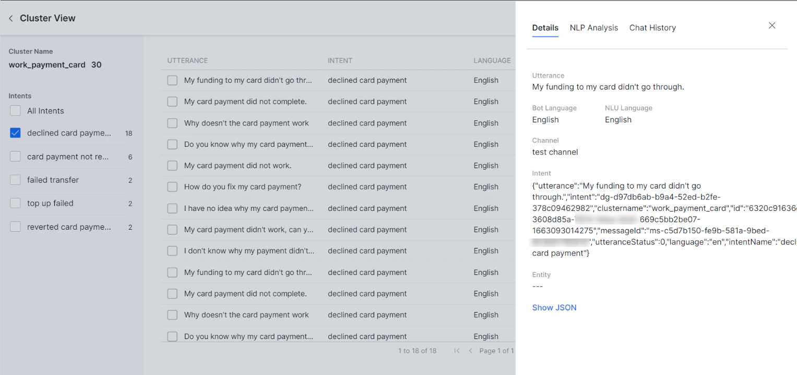Check the card payment not received filter
This screenshot has width=797, height=375.
[15, 156]
